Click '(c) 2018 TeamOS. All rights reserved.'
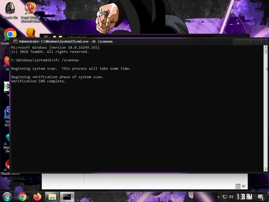Screen dimensions: 269x202 point(50,52)
